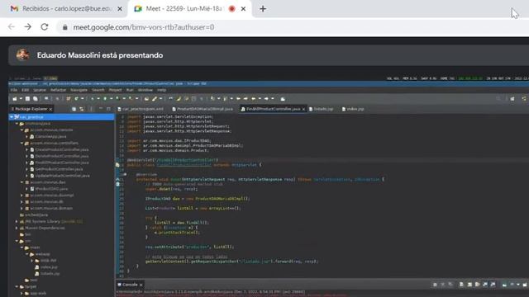This screenshot has width=529, height=297.
Task: Expand CreateProductController.java node arrow
Action: pyautogui.click(x=27, y=149)
